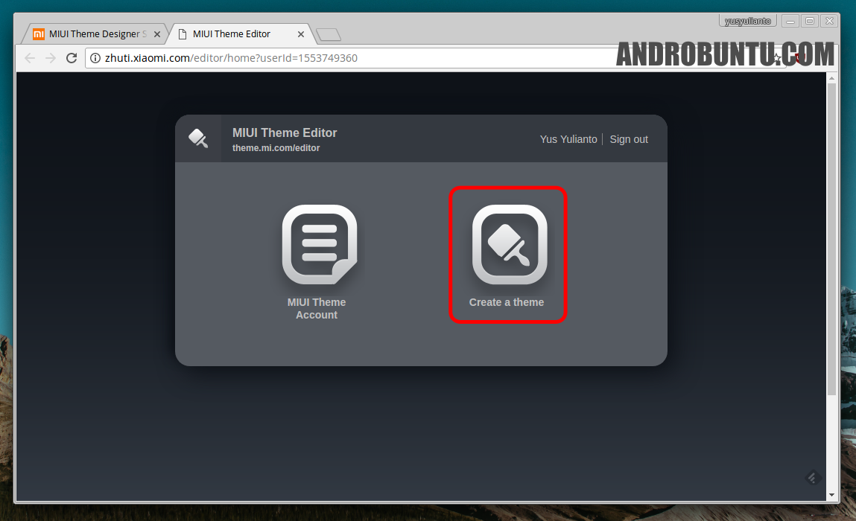
Task: Reload the current page
Action: [72, 58]
